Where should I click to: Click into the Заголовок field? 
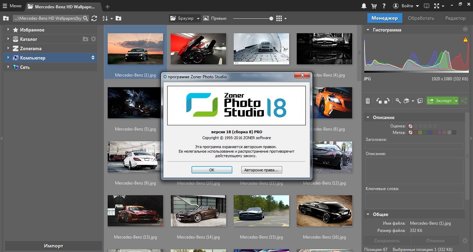coord(414,146)
